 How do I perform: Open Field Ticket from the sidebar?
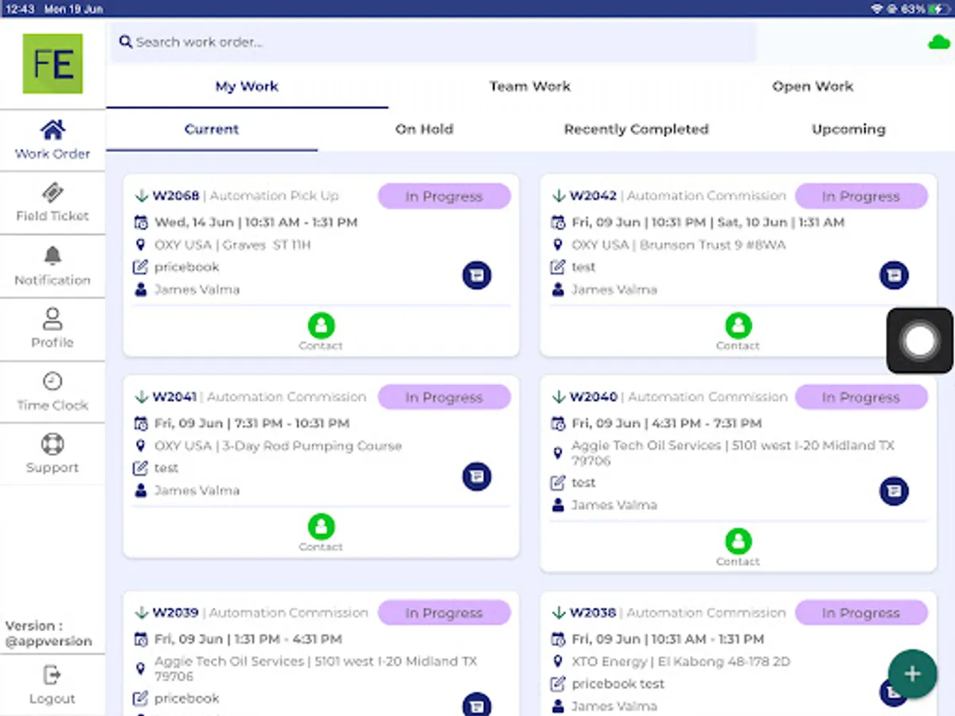[53, 203]
